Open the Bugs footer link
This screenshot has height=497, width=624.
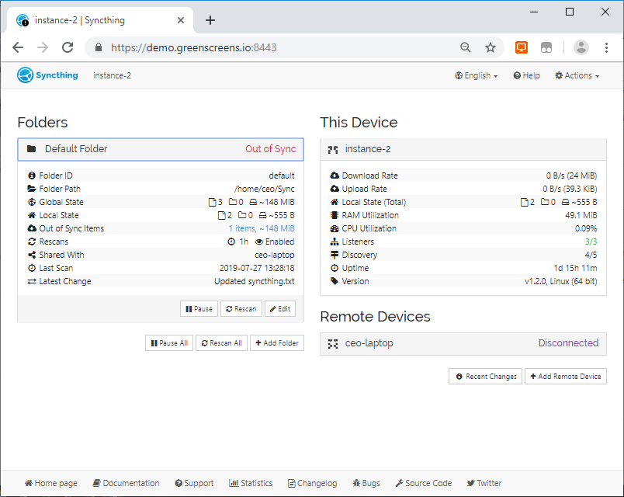366,483
